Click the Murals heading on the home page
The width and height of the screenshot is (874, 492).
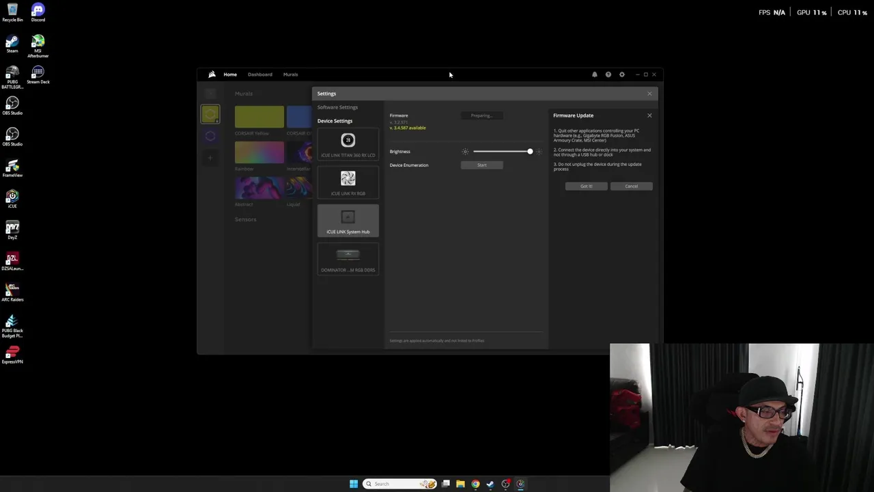pyautogui.click(x=244, y=94)
